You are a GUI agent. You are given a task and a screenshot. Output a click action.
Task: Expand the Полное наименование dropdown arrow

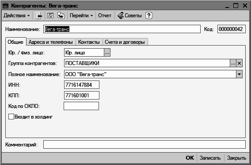click(x=239, y=74)
